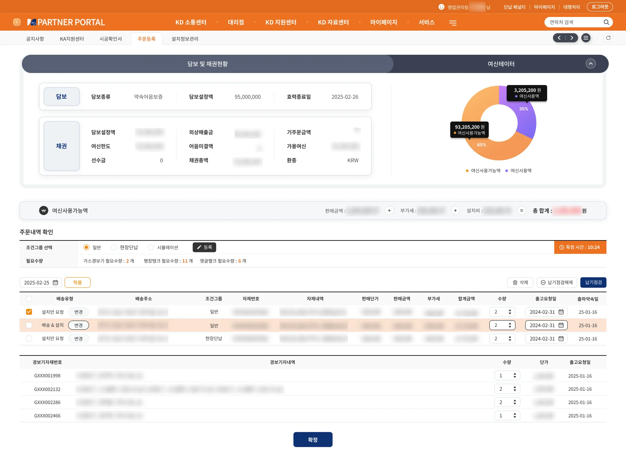Go to previous tab with left arrow

pyautogui.click(x=559, y=38)
